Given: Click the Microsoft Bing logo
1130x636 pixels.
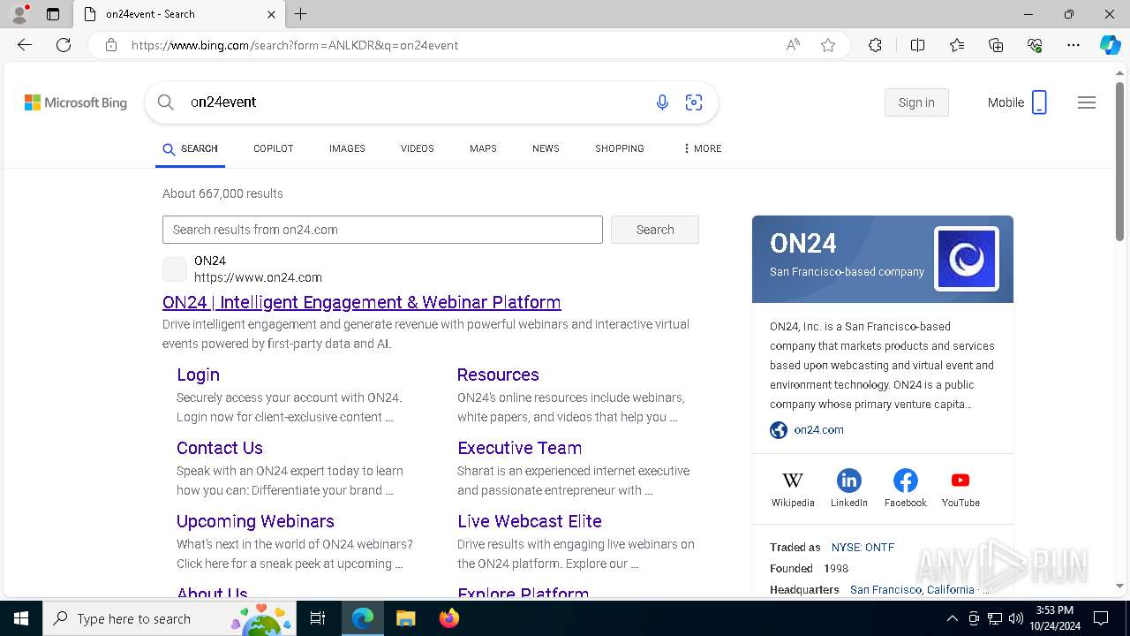Looking at the screenshot, I should coord(76,102).
